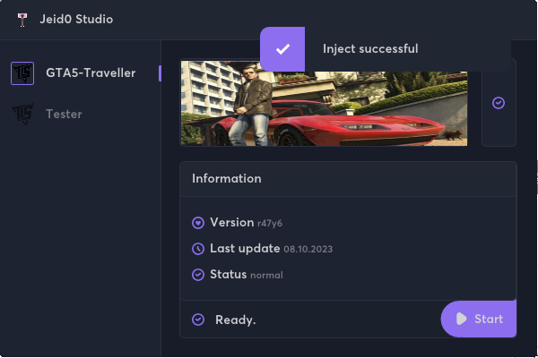Click the check icon beside Status
Screen dimensions: 538x358
198,275
